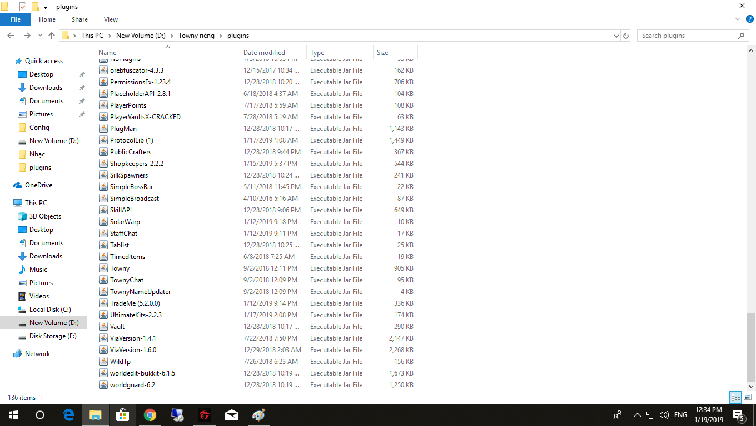The image size is (756, 426).
Task: Navigate back to the previous folder
Action: (11, 35)
